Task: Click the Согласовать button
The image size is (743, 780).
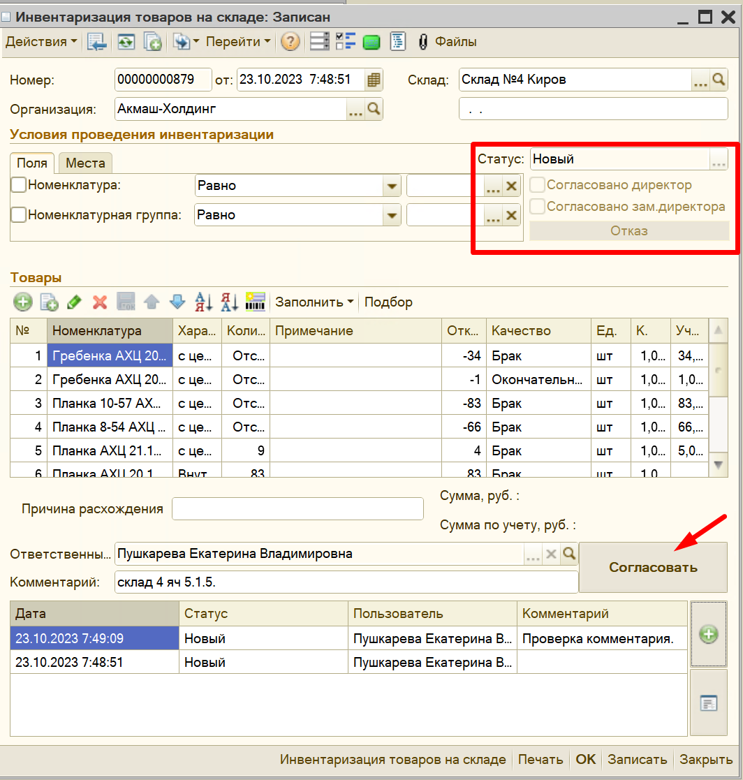Action: [653, 567]
